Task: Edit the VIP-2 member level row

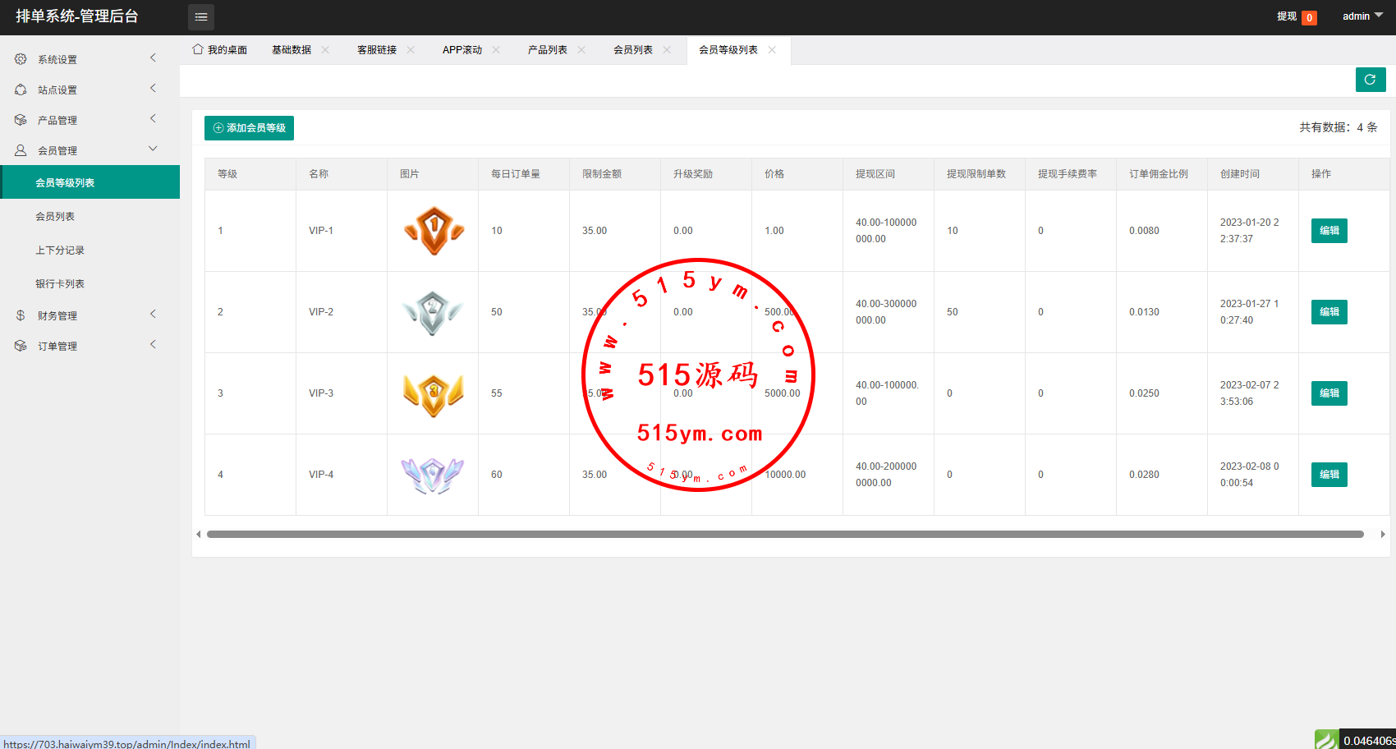Action: [1329, 312]
